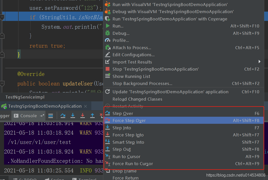Click Step Over button in debug toolbar
Viewport: 268px width, 180px height.
click(x=63, y=116)
